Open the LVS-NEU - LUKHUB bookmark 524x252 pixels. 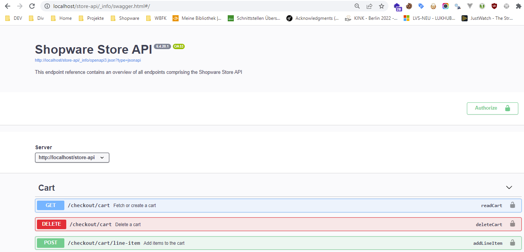click(430, 18)
